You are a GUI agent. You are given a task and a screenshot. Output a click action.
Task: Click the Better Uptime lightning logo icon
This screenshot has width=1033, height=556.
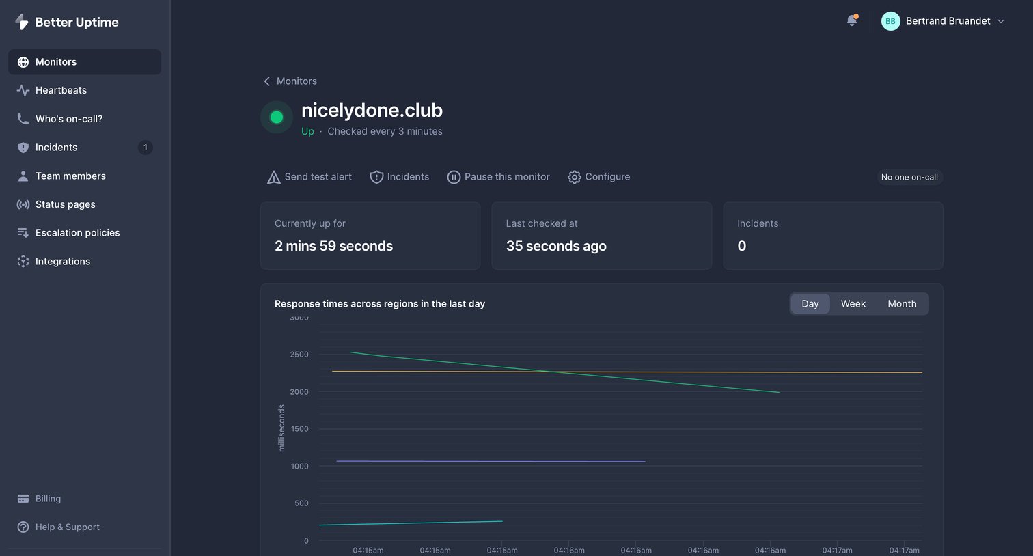22,22
